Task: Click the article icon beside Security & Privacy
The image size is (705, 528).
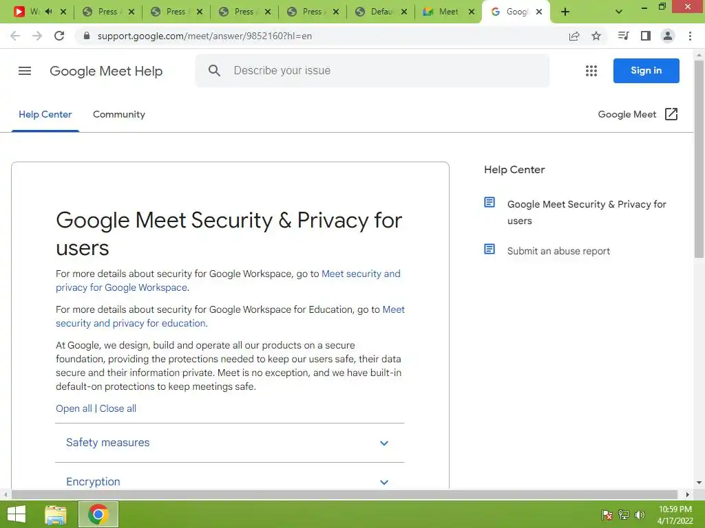Action: 490,203
